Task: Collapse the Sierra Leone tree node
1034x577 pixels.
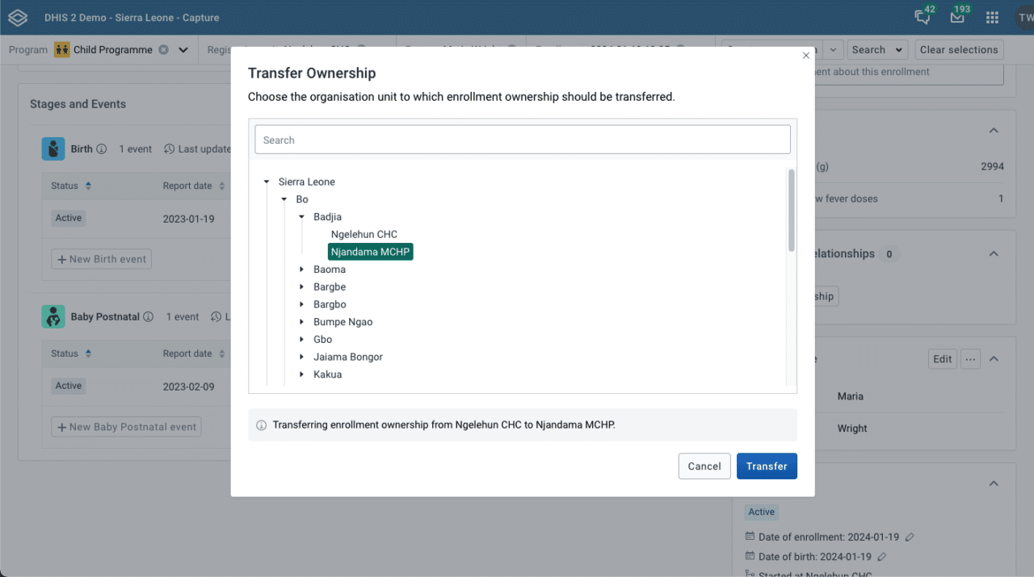Action: pos(267,182)
